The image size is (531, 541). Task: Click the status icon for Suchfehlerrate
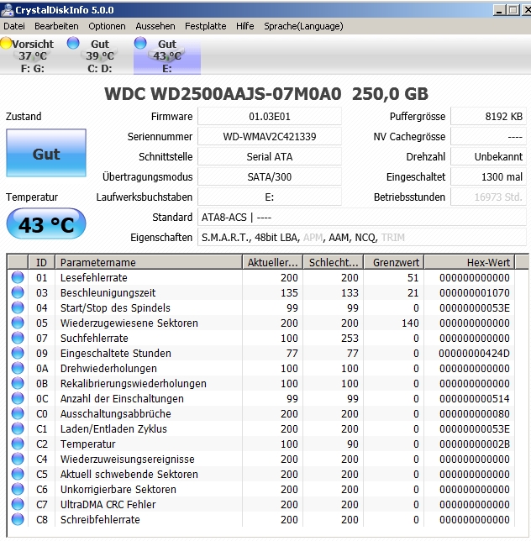[x=18, y=338]
